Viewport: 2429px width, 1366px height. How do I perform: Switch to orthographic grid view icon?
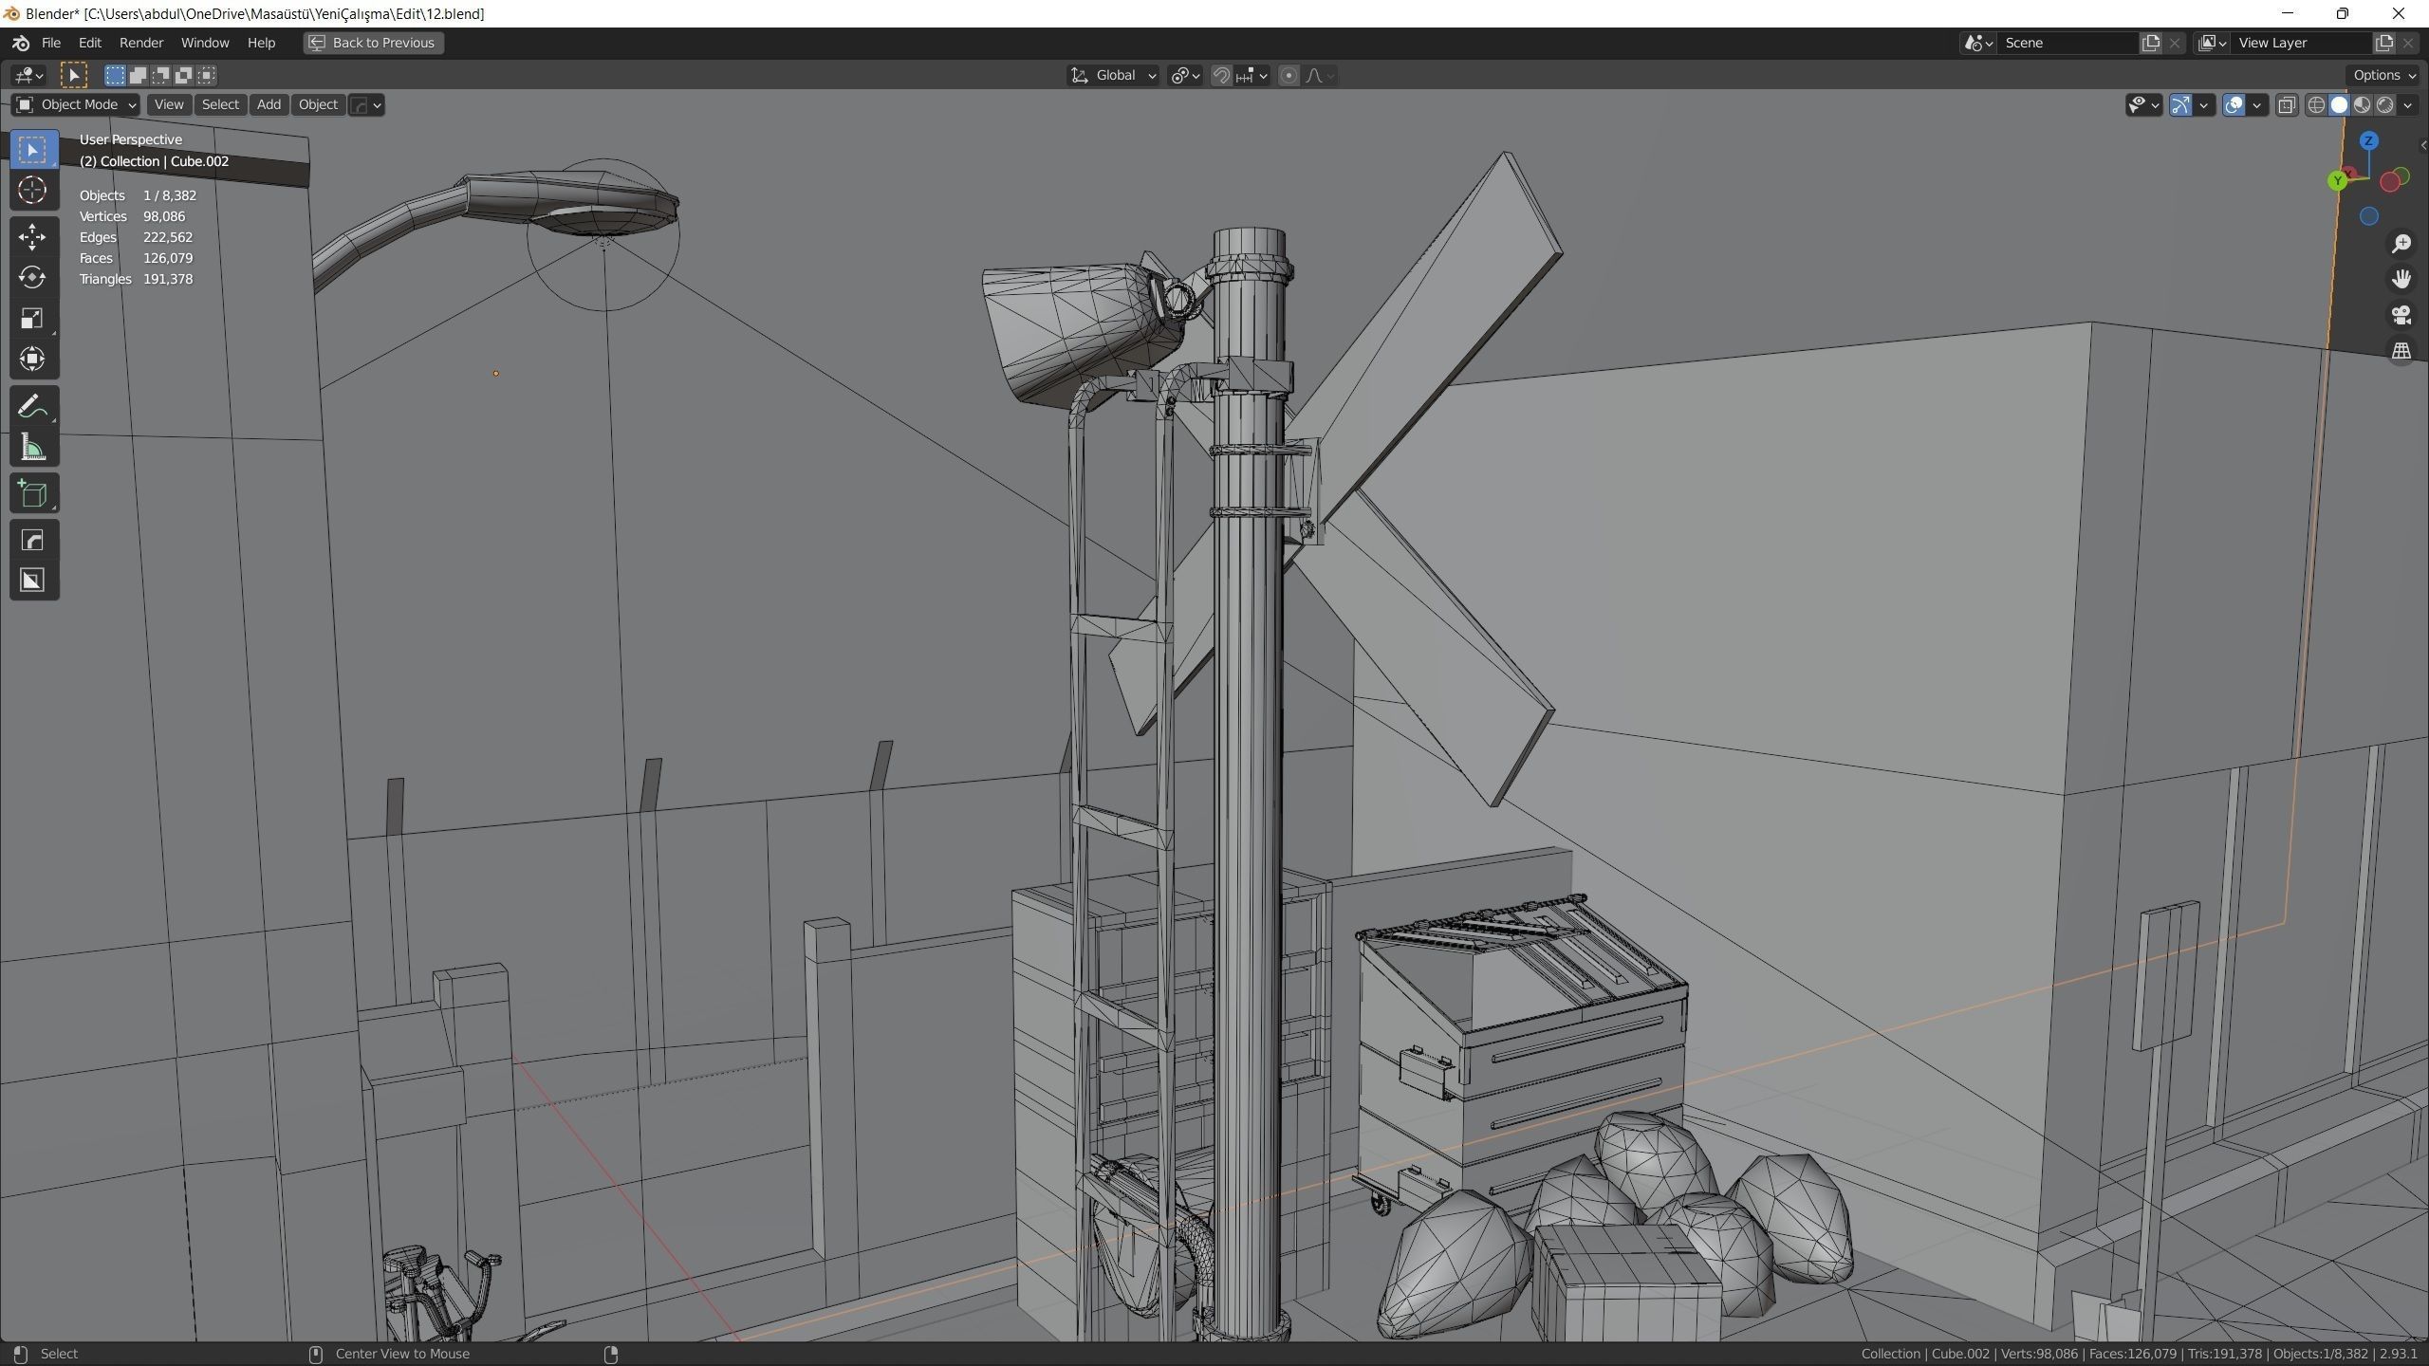click(2401, 351)
